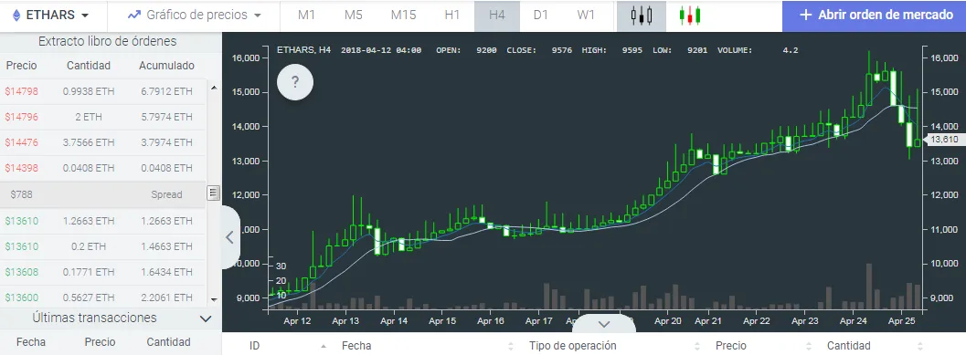
Task: Click the 6.7912 ETH accumulated value
Action: tap(166, 91)
